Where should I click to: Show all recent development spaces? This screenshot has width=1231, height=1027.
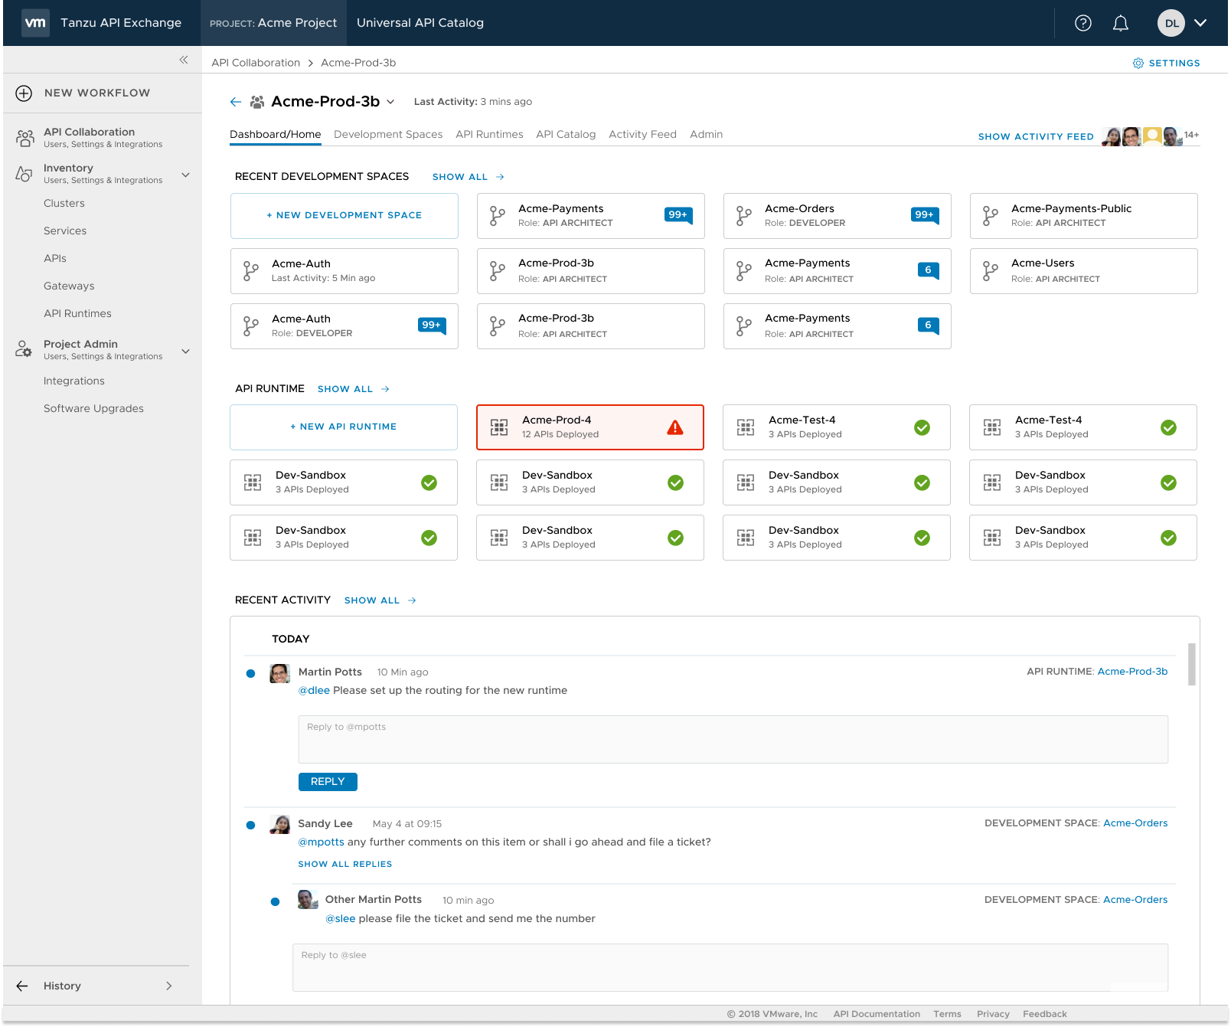coord(468,177)
